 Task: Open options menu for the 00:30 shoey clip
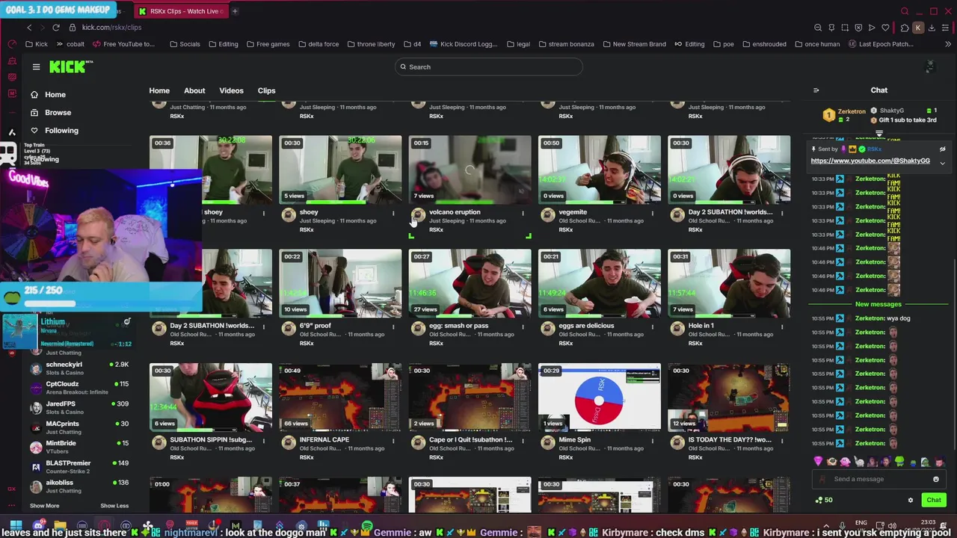[x=393, y=213]
